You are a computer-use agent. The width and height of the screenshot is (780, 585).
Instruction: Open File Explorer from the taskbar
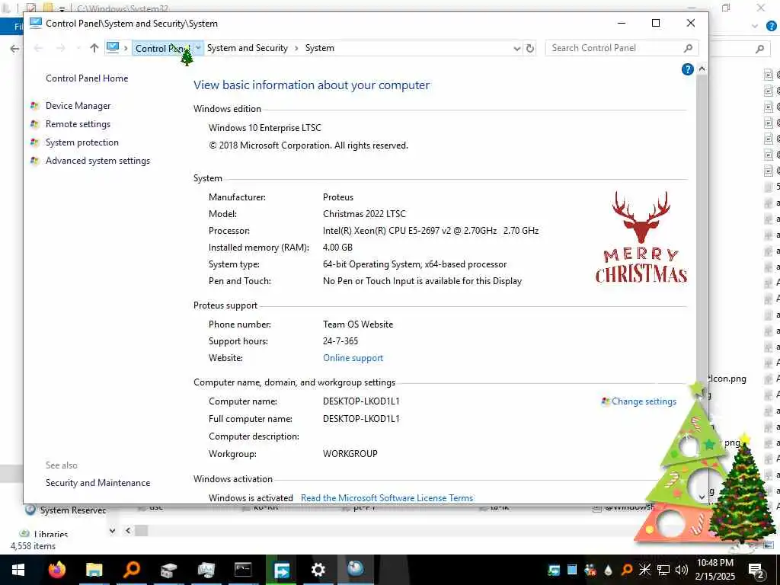(94, 570)
